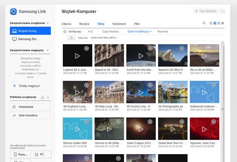Viewport: 237px width, 162px height.
Task: Open the search magnifier icon
Action: click(204, 23)
